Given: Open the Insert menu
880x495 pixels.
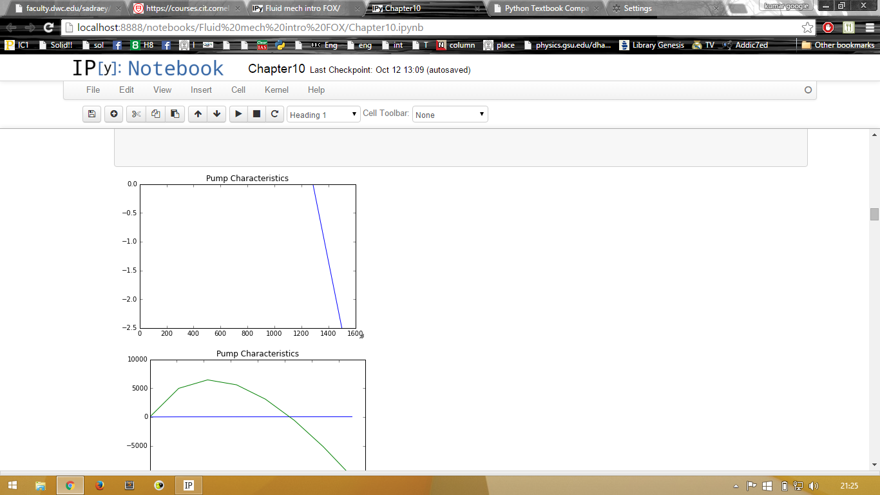Looking at the screenshot, I should click(x=201, y=90).
